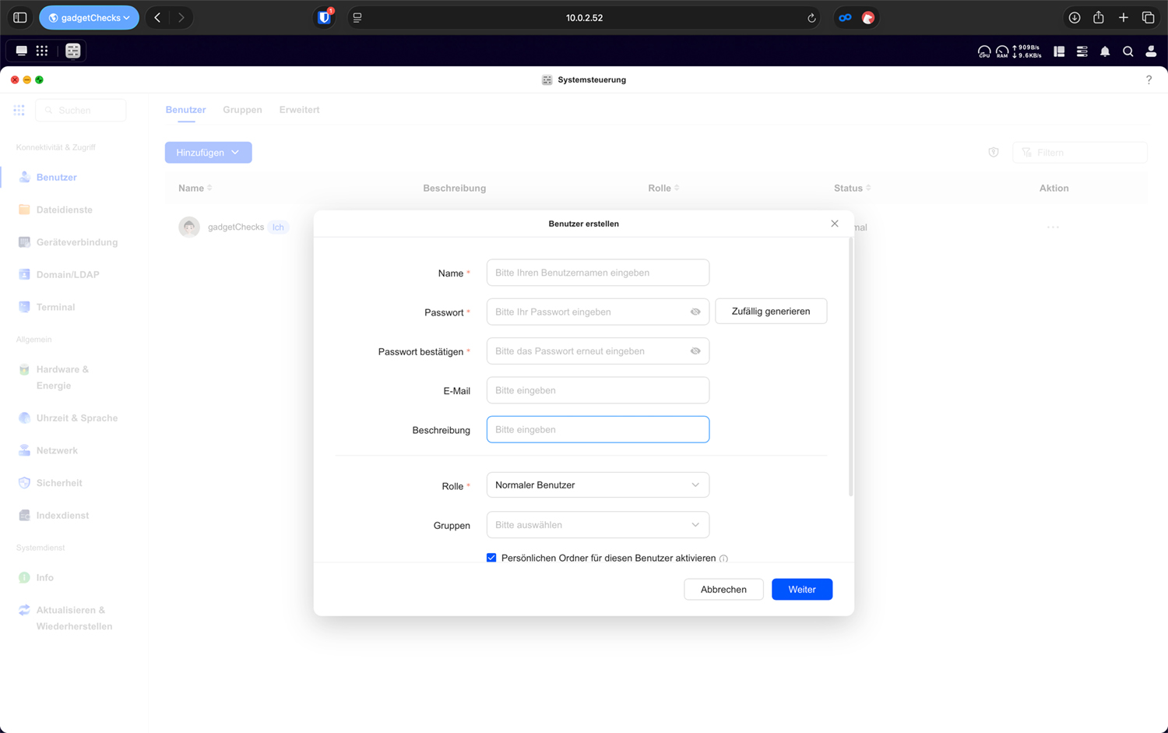1168x733 pixels.
Task: Switch to the Gruppen tab
Action: (242, 110)
